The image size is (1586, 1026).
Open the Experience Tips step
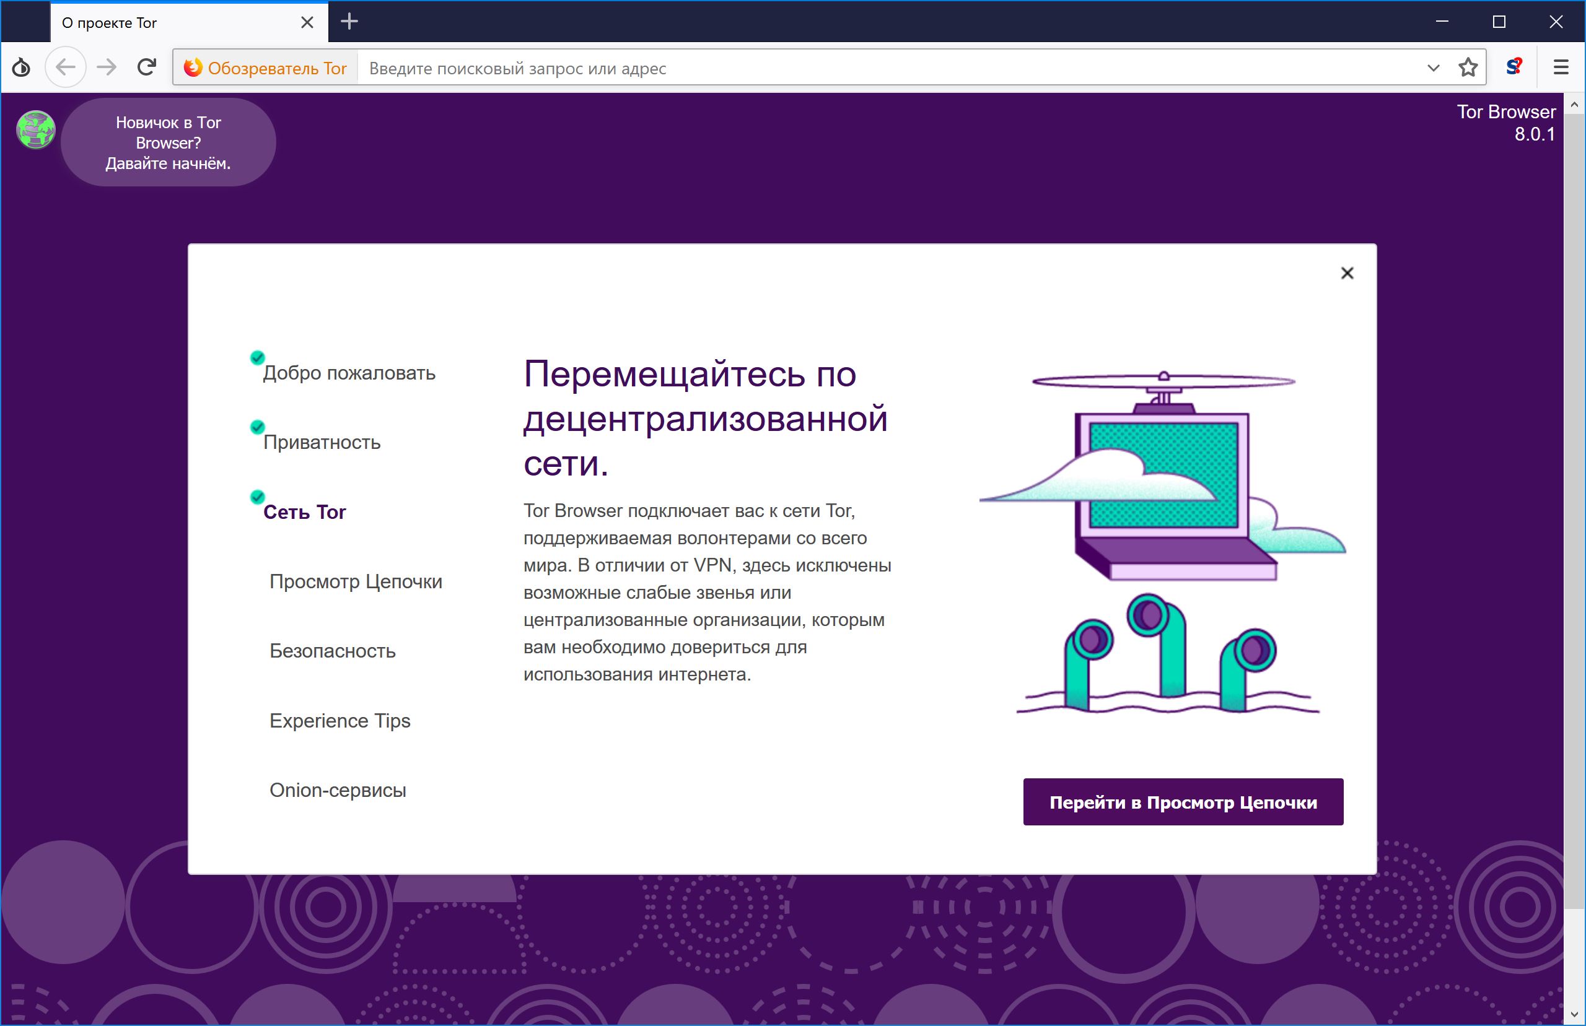point(339,720)
